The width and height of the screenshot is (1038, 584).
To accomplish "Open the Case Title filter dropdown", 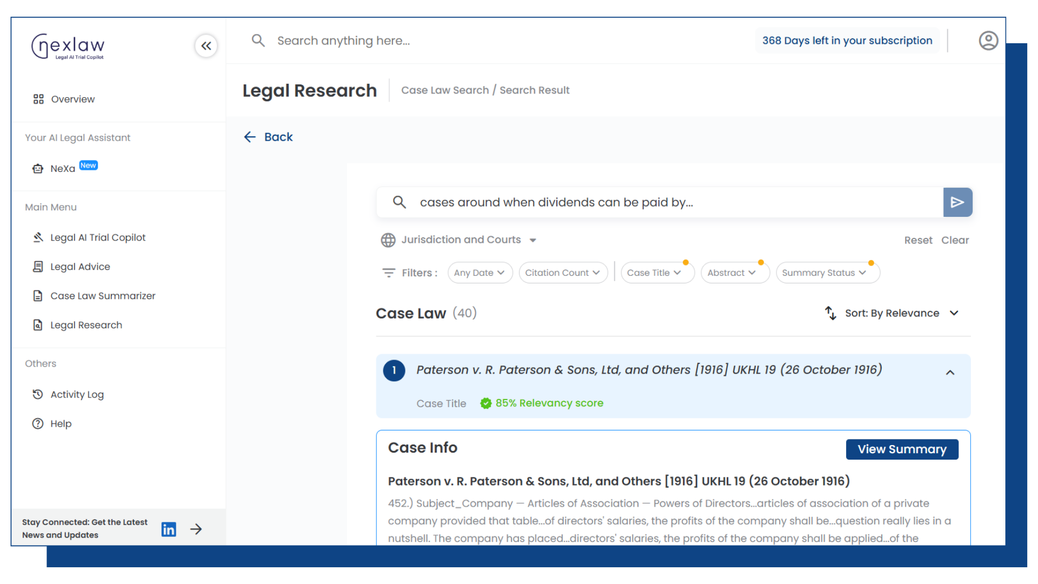I will click(657, 273).
